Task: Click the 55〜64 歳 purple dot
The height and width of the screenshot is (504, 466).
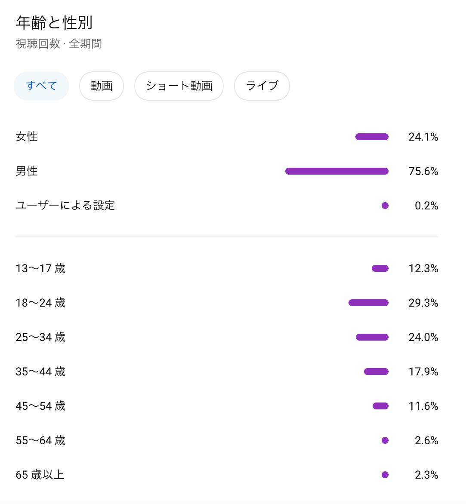Action: [x=385, y=441]
